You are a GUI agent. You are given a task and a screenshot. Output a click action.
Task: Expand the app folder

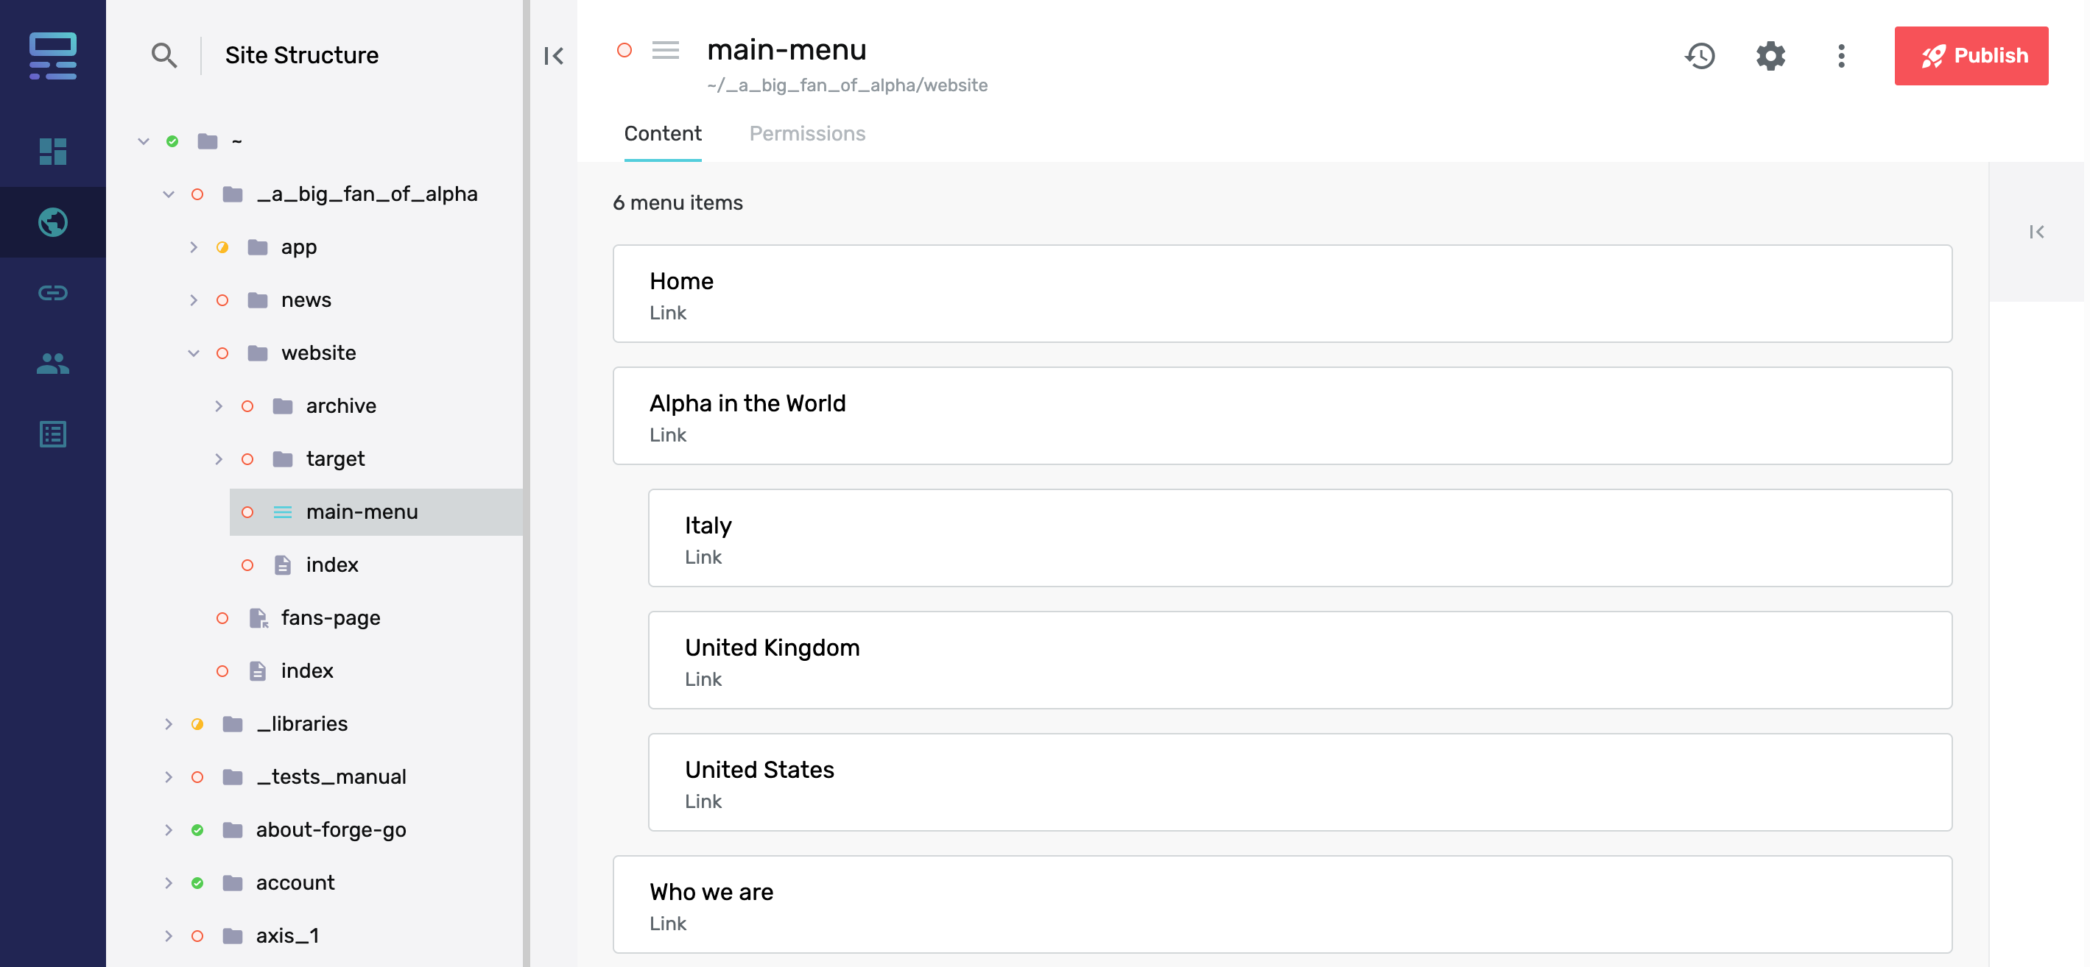193,247
